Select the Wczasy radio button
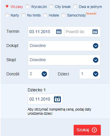Screen dimensions: 111x136 click(x=7, y=7)
